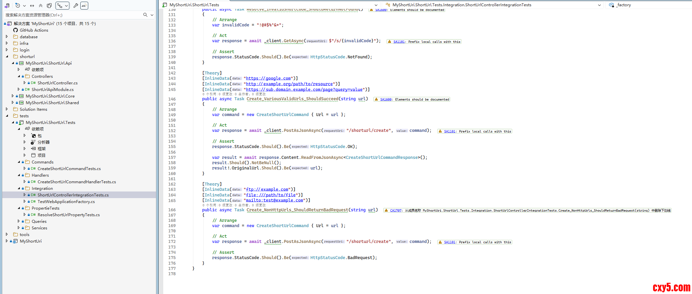The image size is (692, 294).
Task: Expand the Queries folder
Action: pyautogui.click(x=19, y=221)
